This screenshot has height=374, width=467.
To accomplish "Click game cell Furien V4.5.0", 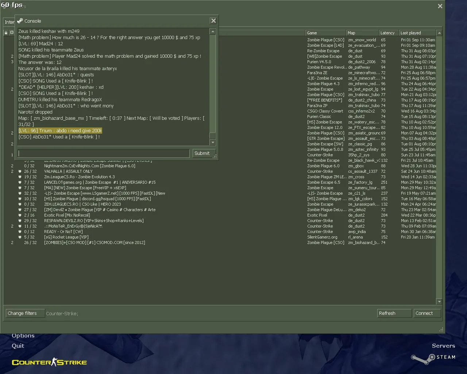I will click(x=319, y=62).
